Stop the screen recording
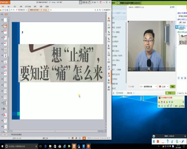This screenshot has width=187, height=149. point(158,141)
